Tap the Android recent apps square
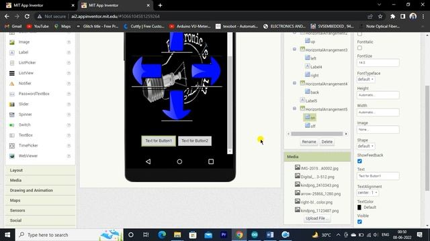 211,161
